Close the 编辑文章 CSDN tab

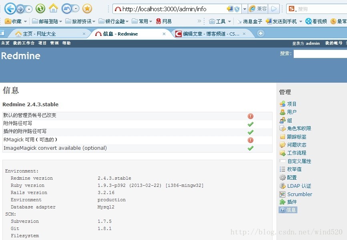tap(244, 34)
